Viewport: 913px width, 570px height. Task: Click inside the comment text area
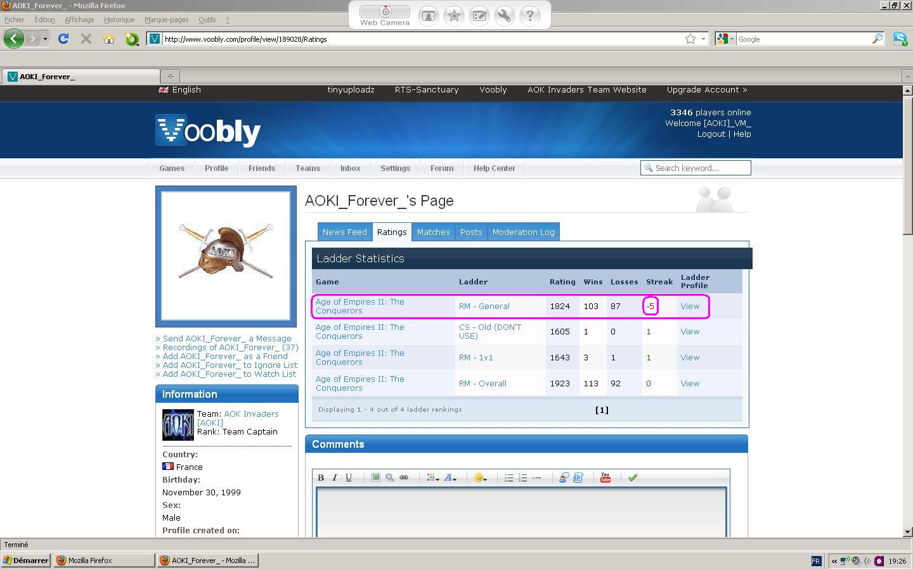point(521,512)
